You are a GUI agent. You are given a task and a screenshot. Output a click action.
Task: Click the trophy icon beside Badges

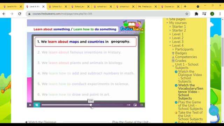point(173,53)
